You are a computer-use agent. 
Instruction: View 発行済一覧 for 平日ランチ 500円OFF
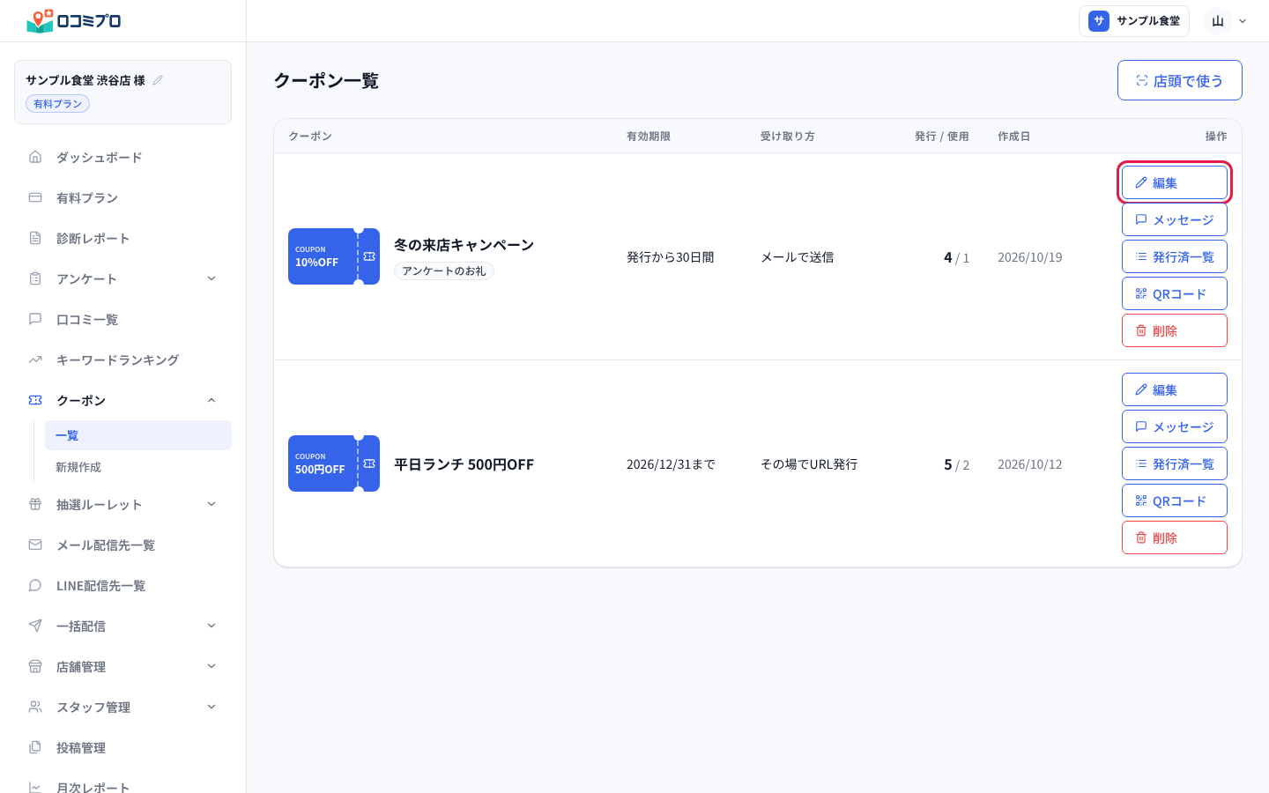[1175, 463]
